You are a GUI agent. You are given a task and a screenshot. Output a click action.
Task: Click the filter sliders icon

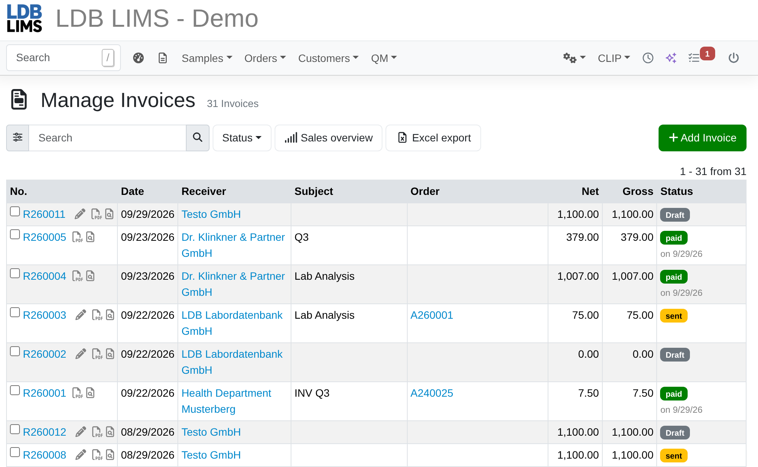[18, 138]
